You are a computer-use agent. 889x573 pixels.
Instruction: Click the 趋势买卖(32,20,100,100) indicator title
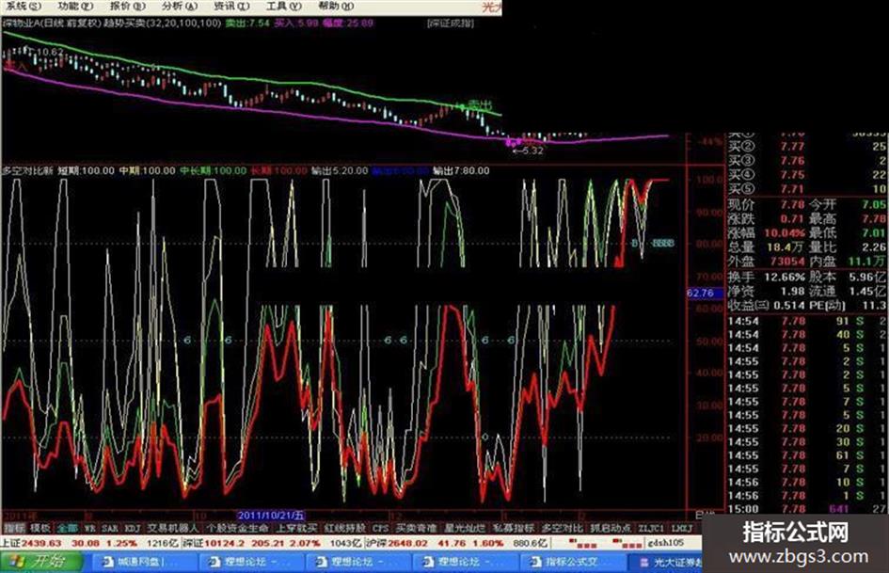163,24
